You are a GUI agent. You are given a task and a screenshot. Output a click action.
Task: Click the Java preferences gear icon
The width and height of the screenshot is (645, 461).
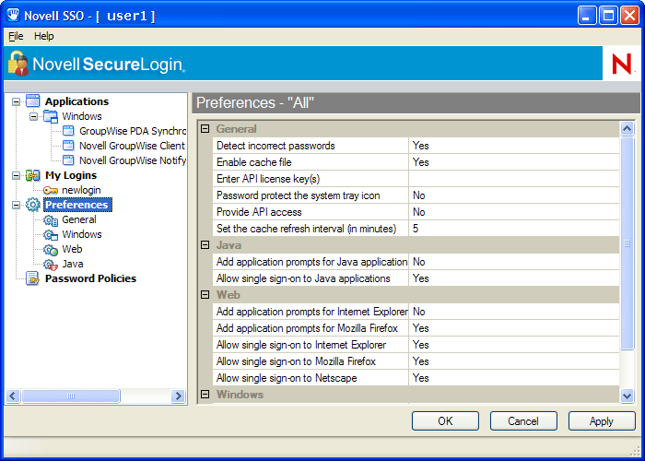[x=51, y=265]
